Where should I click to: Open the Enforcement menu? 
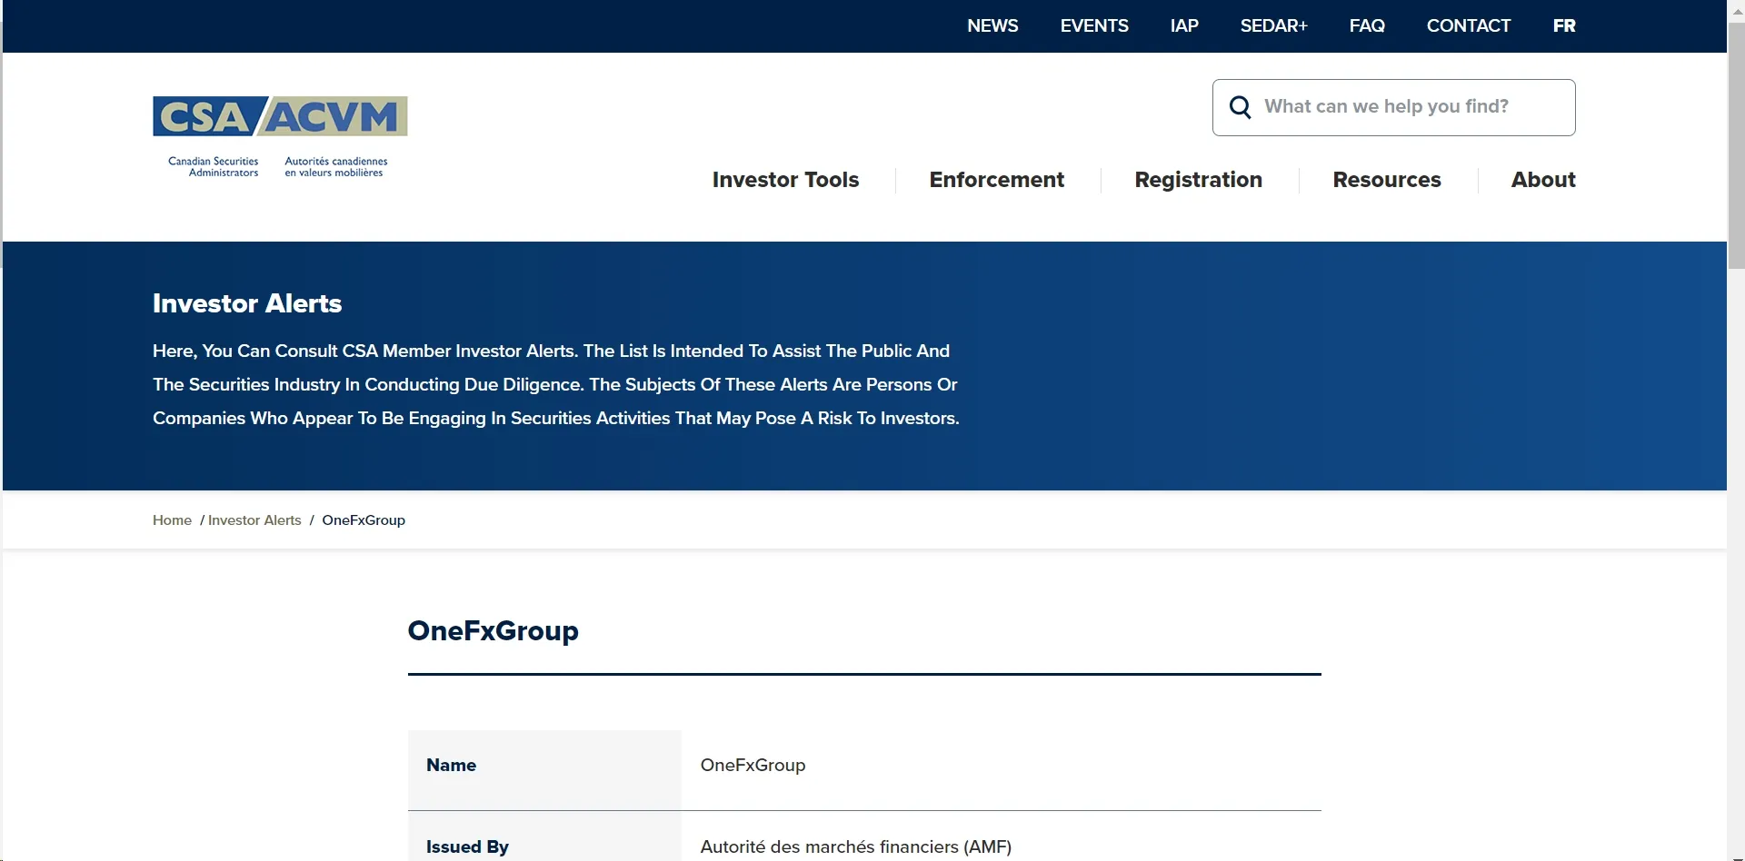point(996,180)
